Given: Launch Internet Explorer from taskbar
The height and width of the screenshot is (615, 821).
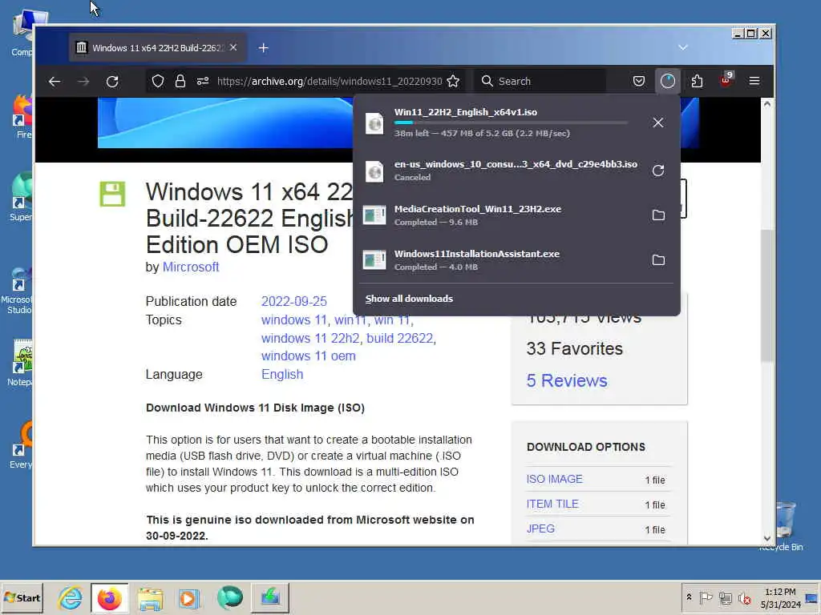Looking at the screenshot, I should click(71, 597).
